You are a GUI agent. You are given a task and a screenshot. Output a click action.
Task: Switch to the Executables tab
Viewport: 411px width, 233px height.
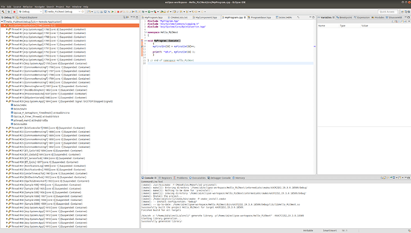click(197, 178)
